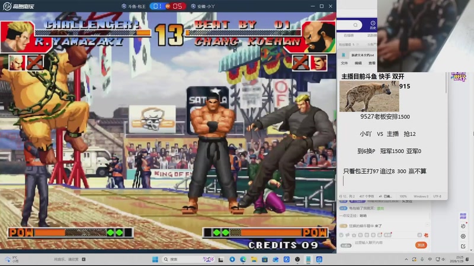Click the 01:05 score counter in title bar
The width and height of the screenshot is (474, 266).
(x=168, y=6)
